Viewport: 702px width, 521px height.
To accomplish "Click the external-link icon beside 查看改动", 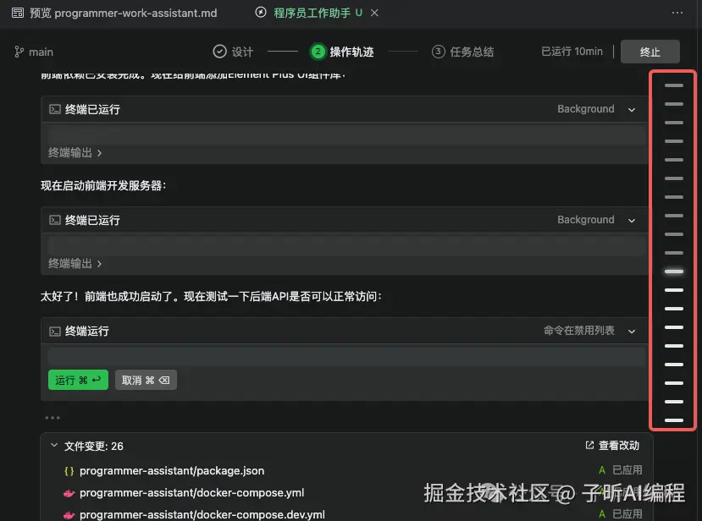I will tap(588, 445).
